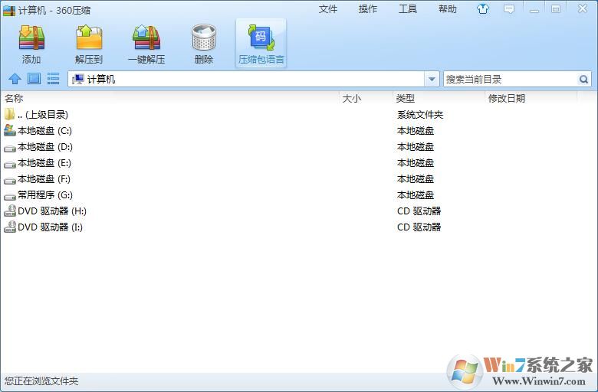598x392 pixels.
Task: Open the feedback message icon in title bar
Action: pos(509,9)
